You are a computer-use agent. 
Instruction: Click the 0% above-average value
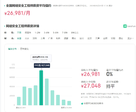110,74
